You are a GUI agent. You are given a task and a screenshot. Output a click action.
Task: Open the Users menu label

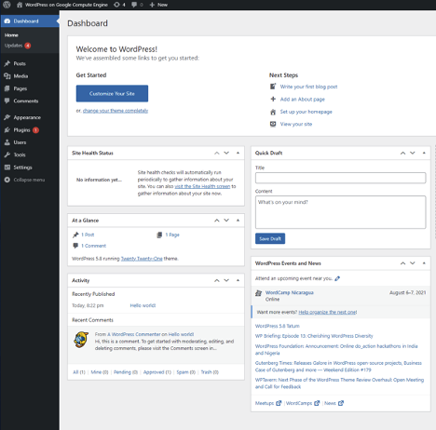click(20, 142)
